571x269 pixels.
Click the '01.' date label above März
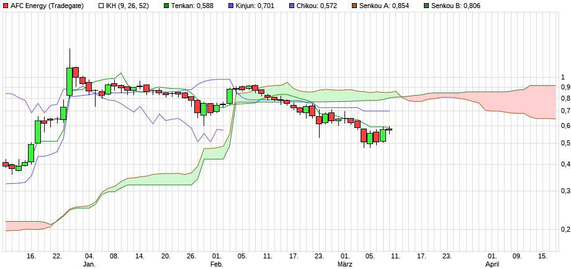pos(345,256)
